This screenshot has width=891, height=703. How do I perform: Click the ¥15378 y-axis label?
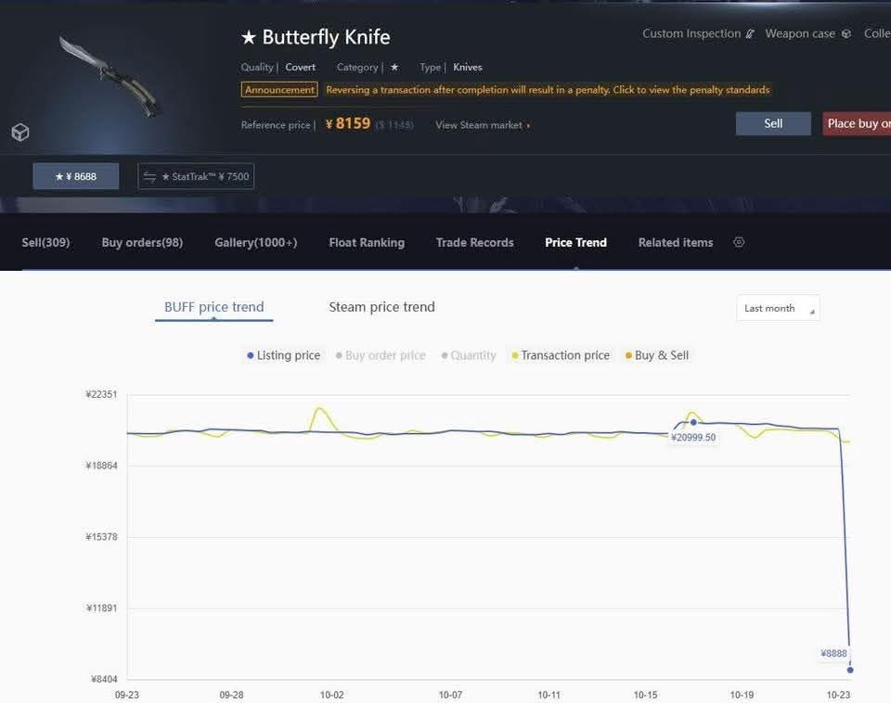101,537
